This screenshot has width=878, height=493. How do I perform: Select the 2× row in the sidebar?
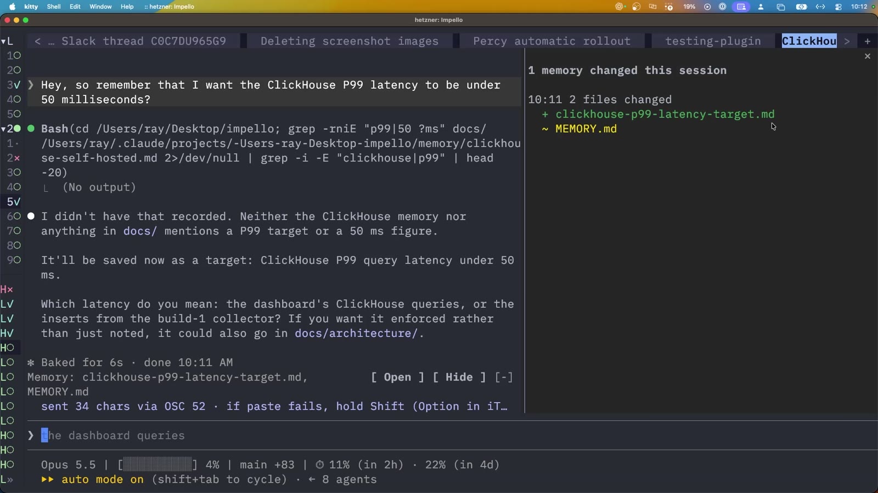(x=14, y=158)
